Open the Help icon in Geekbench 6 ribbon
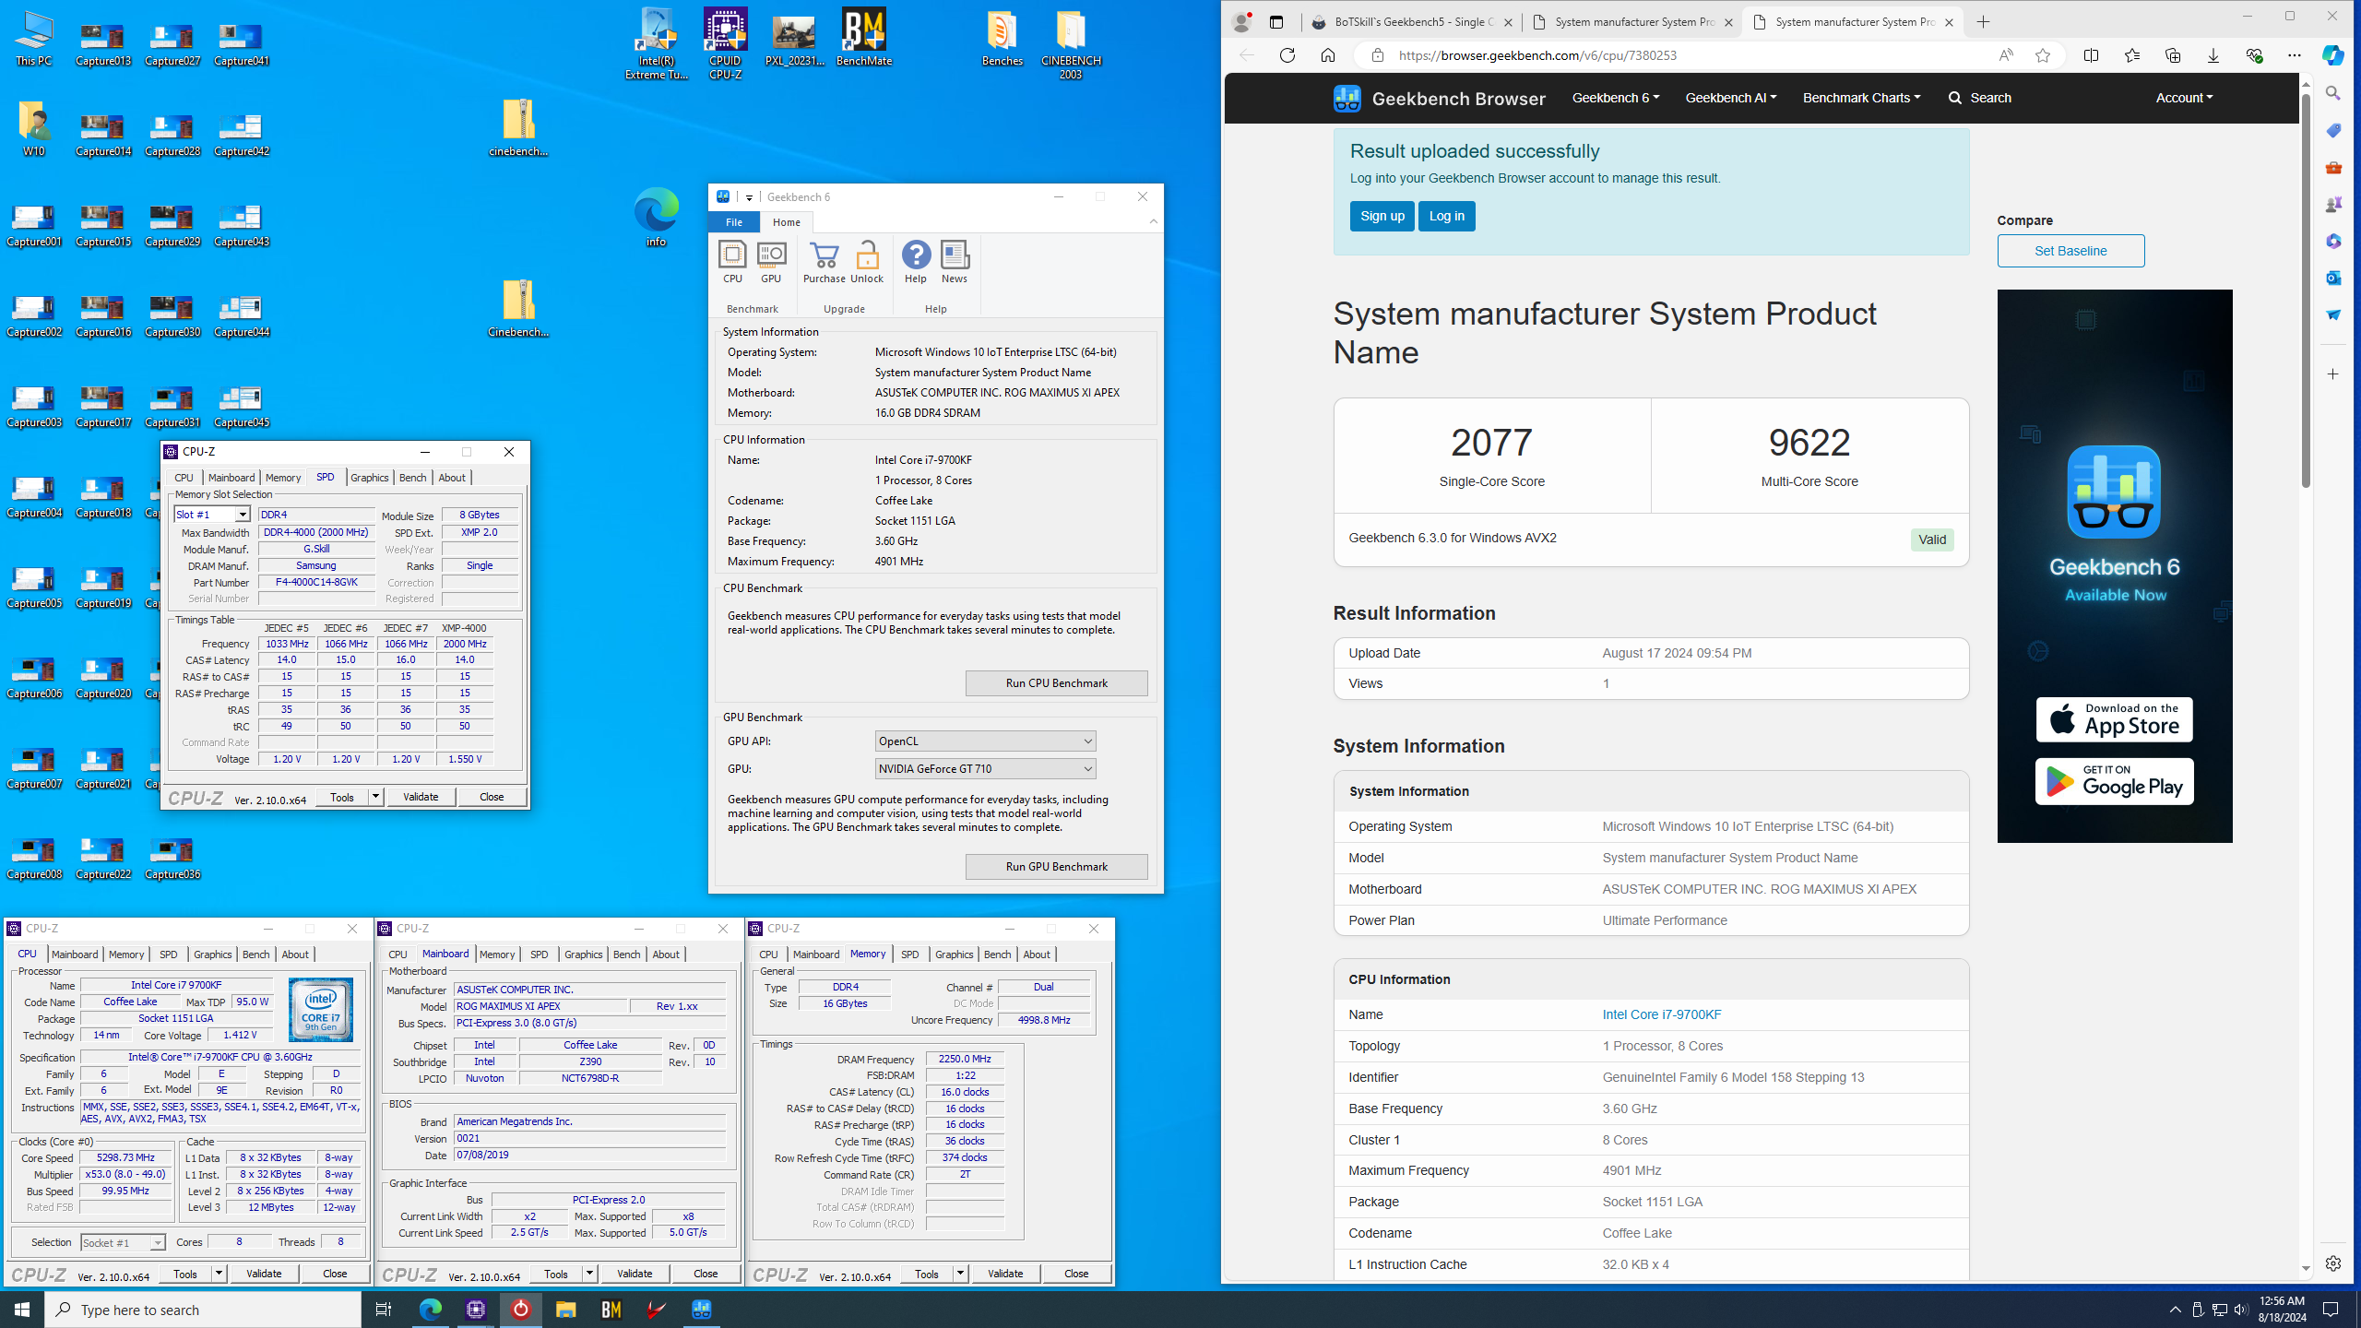 (x=916, y=262)
